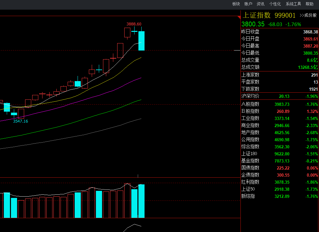Open the 个性化 menu

[275, 4]
